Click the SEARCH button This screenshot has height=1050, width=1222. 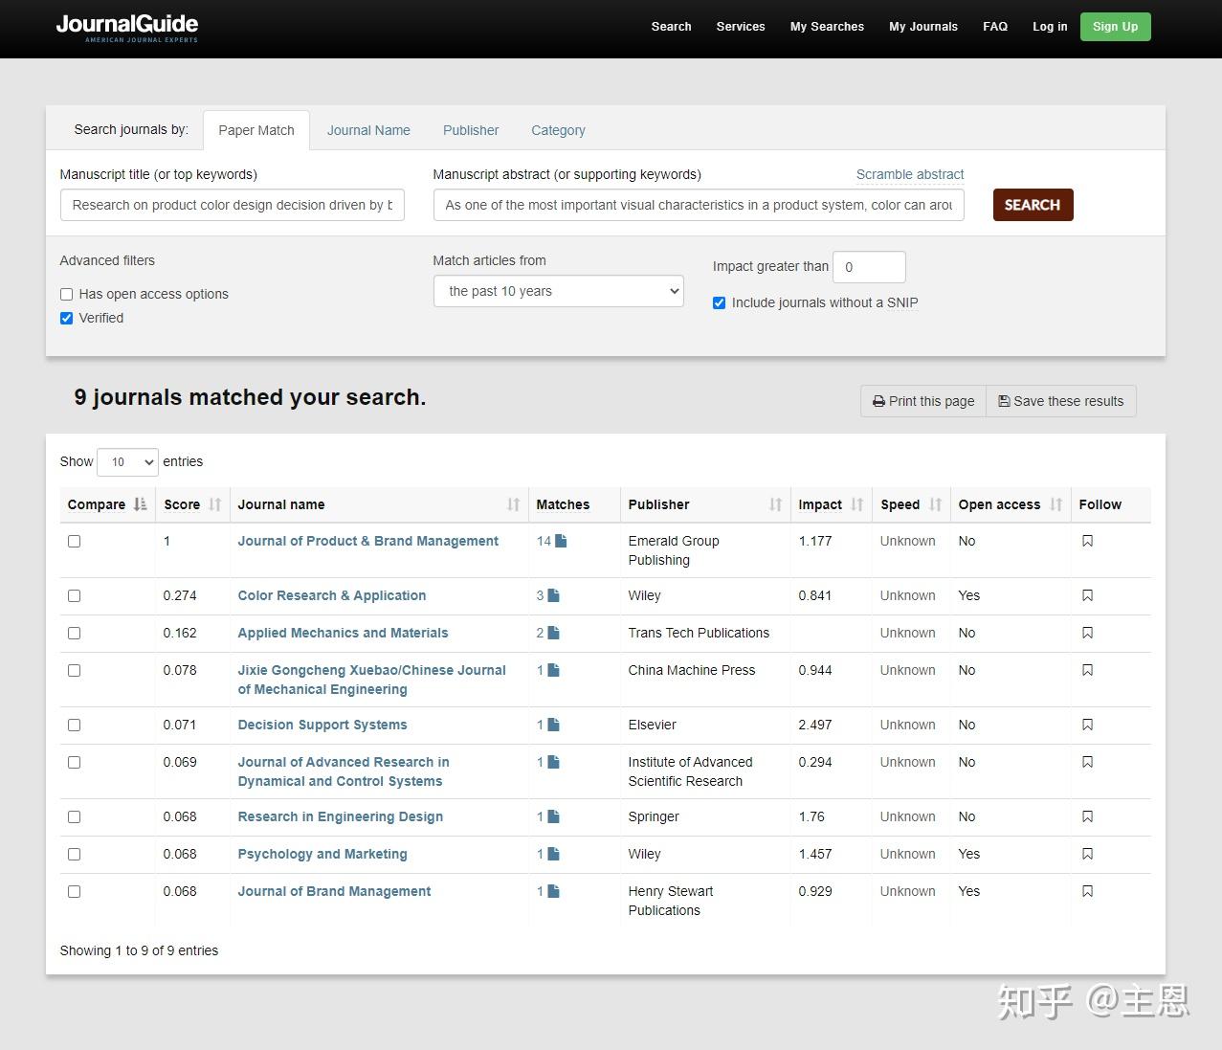click(x=1033, y=205)
